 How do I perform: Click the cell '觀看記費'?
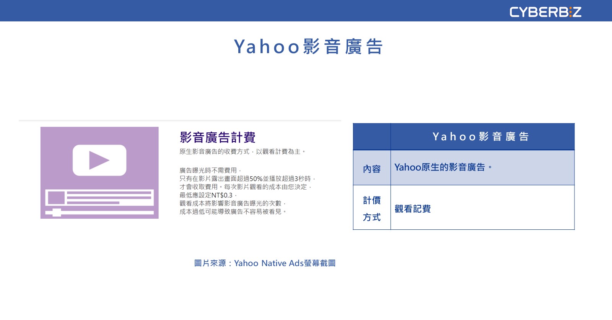point(482,208)
